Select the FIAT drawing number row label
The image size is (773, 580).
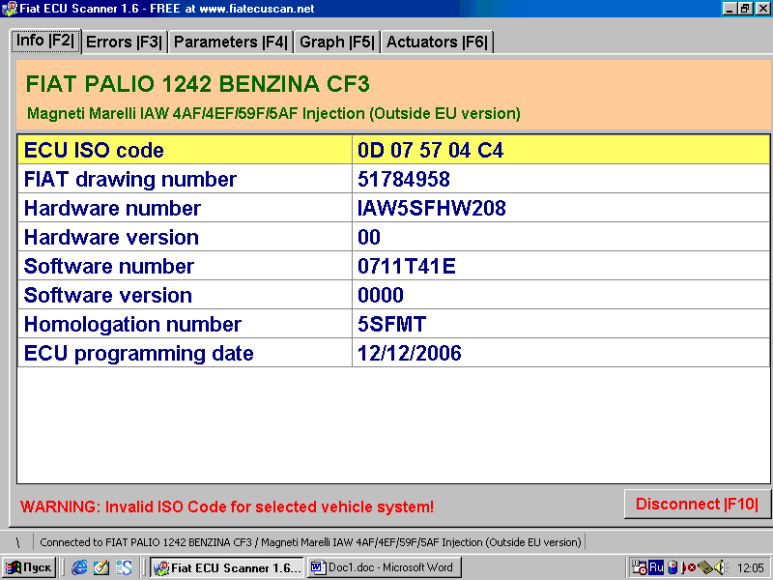[x=130, y=179]
